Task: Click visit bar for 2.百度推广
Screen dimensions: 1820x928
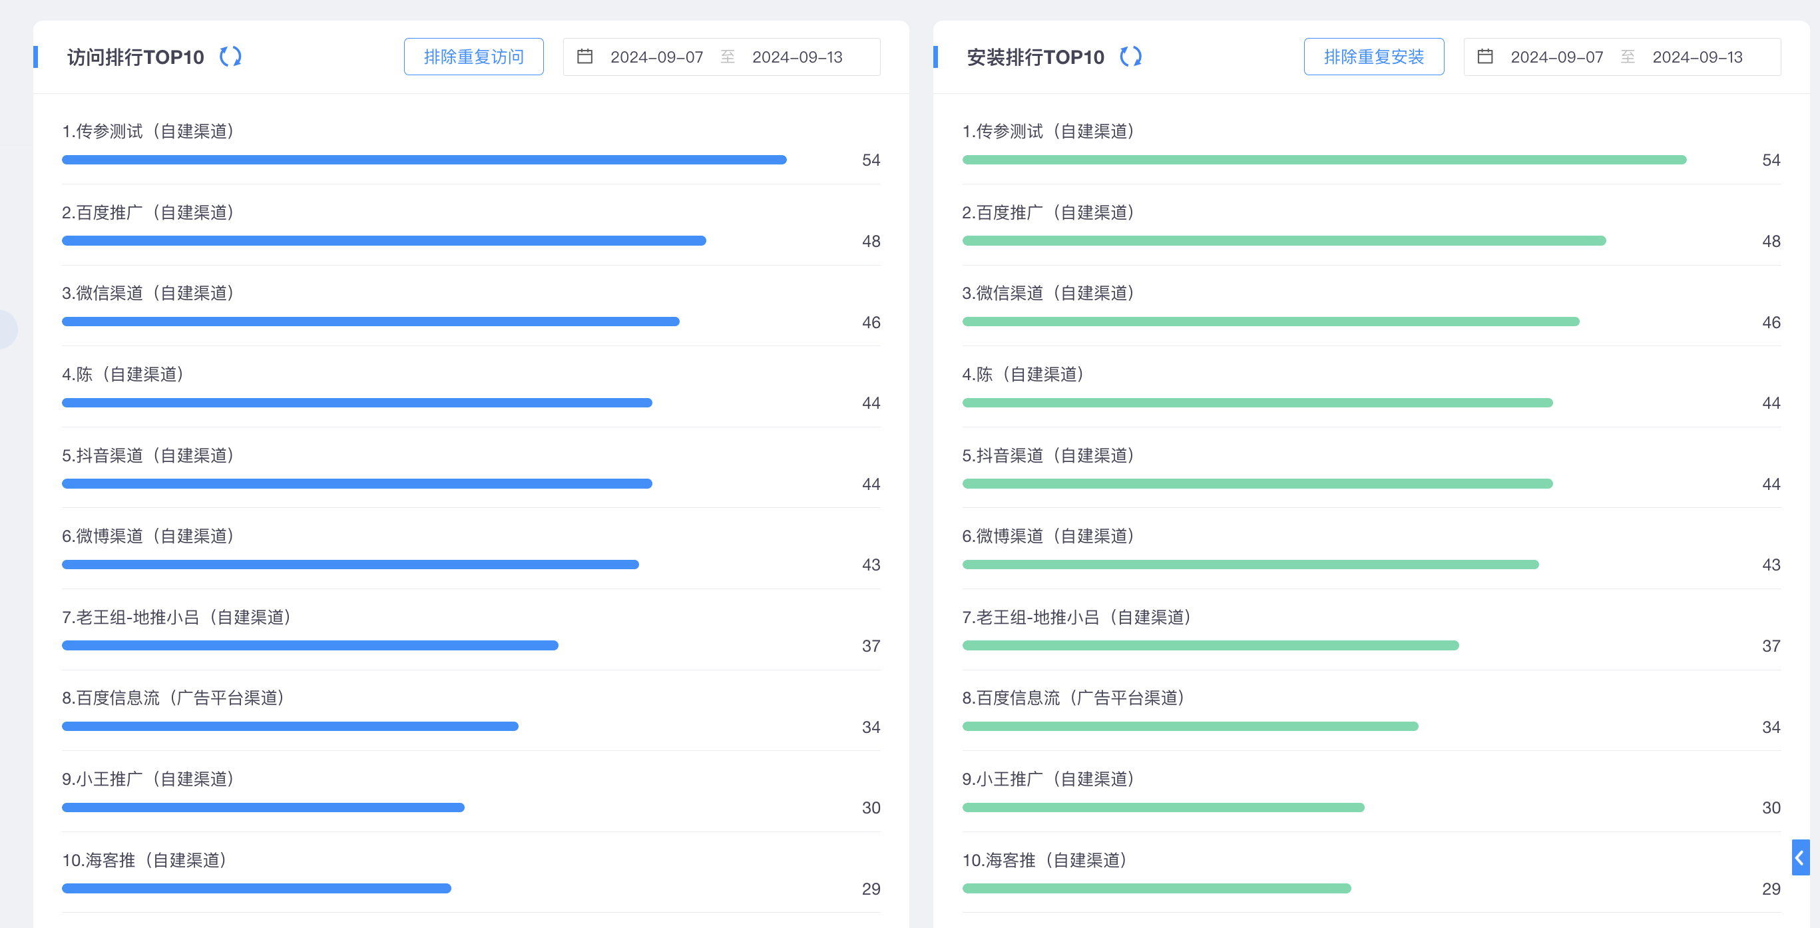Action: pos(383,241)
